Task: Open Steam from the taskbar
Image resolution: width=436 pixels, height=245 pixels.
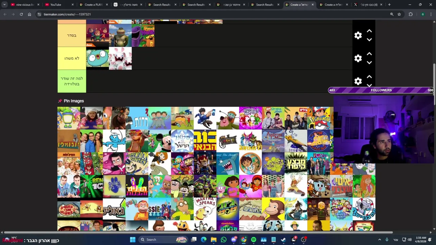Action: [283, 240]
